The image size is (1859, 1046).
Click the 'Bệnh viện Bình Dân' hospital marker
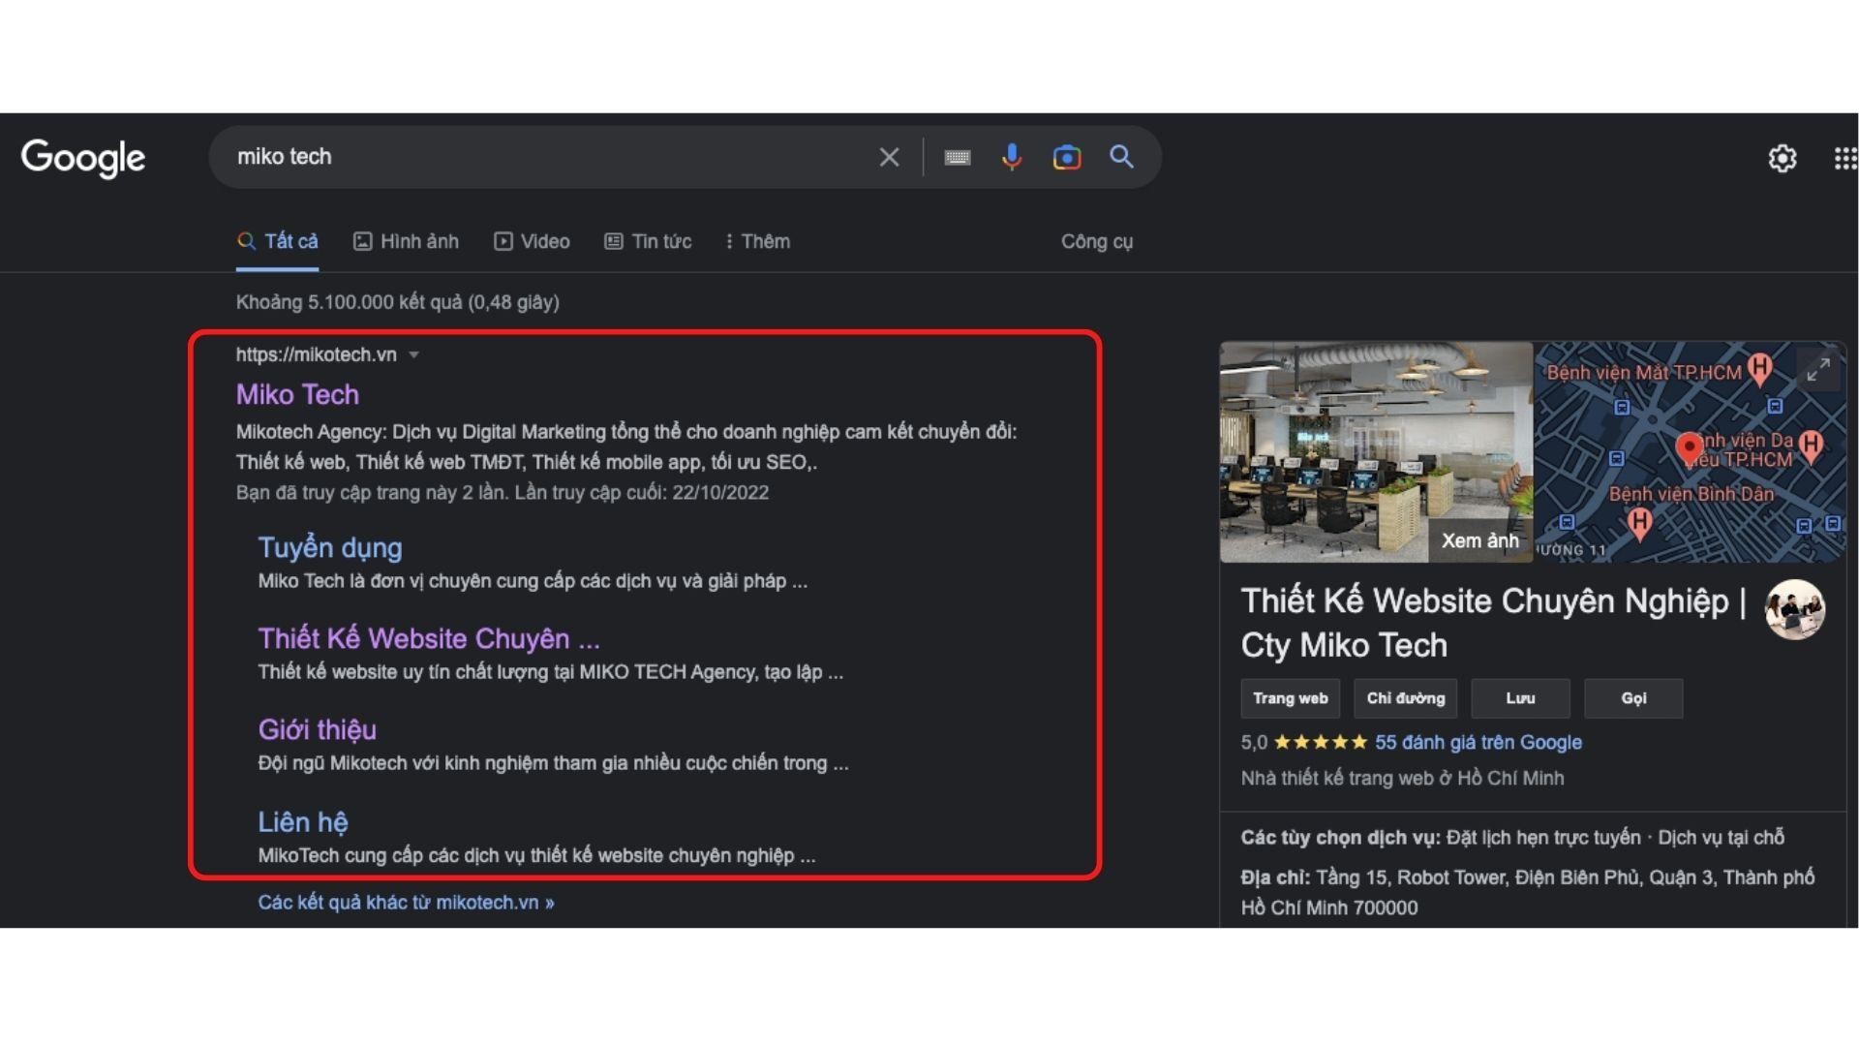click(x=1639, y=524)
